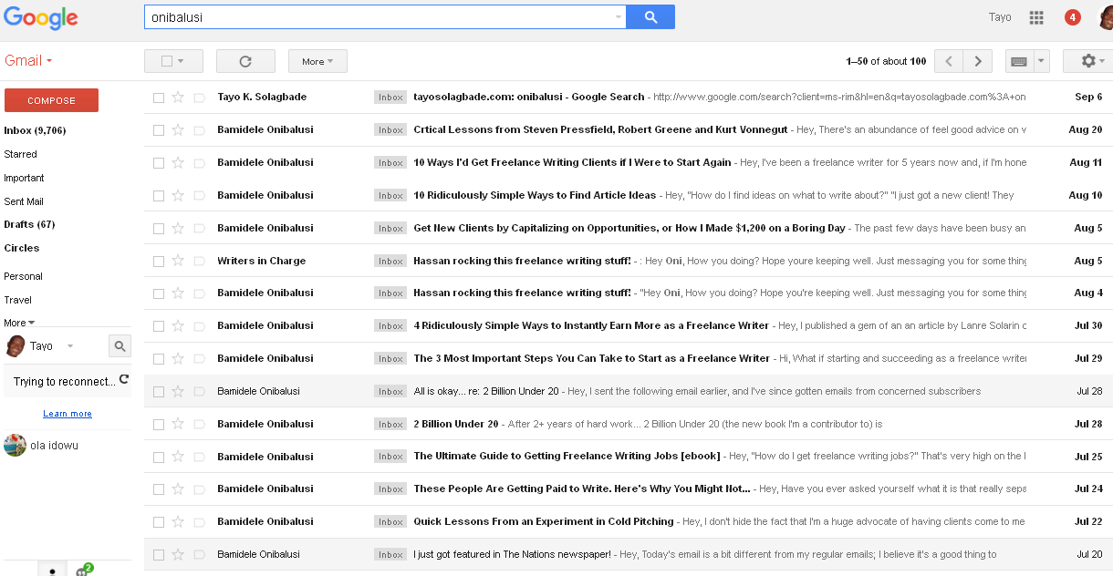Viewport: 1113px width, 576px height.
Task: Open the Gmail product switcher dropdown
Action: click(x=28, y=60)
